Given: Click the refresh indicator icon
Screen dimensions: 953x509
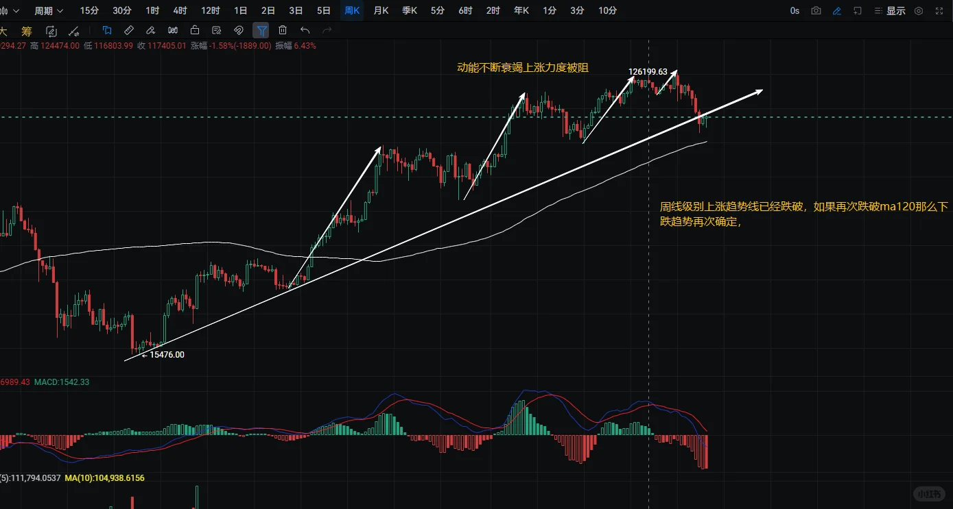Looking at the screenshot, I should pos(51,30).
